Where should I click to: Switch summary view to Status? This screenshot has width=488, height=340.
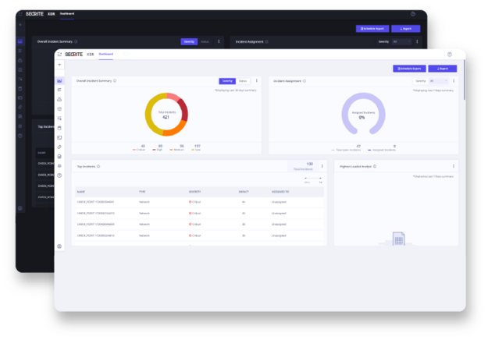[x=243, y=80]
